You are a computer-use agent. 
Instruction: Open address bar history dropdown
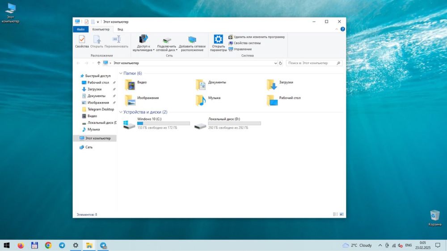275,63
